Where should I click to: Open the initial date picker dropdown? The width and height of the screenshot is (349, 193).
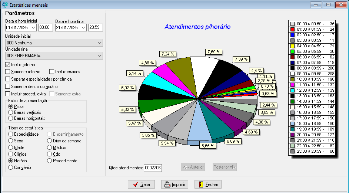(x=33, y=28)
